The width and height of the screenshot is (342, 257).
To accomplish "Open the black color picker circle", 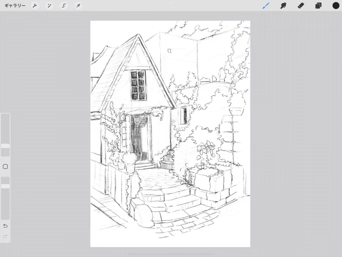I will 336,6.
